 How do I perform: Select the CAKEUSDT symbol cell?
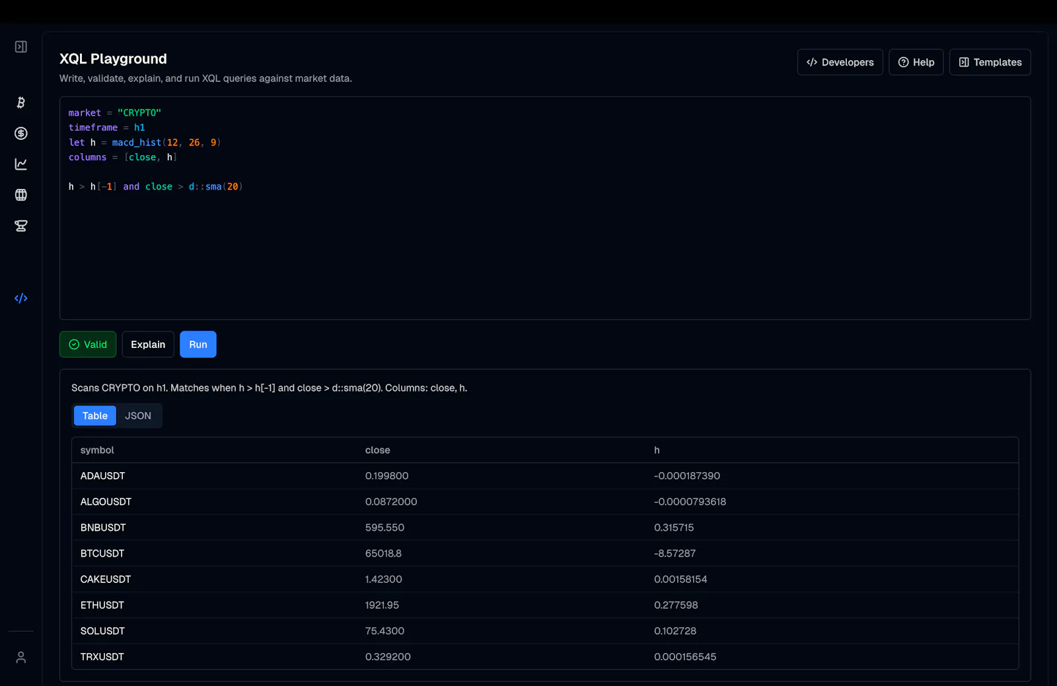coord(106,579)
